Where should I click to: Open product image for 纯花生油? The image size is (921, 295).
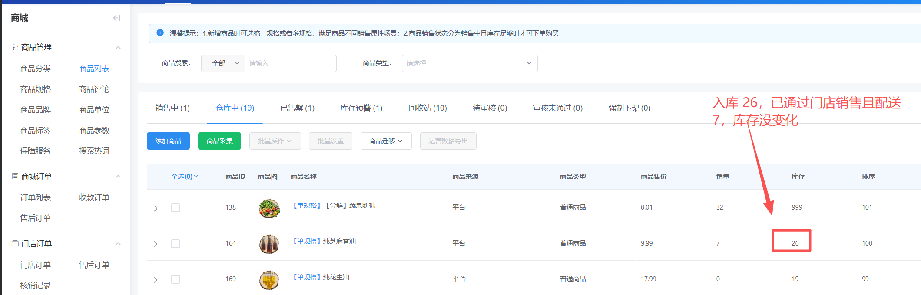[x=269, y=279]
